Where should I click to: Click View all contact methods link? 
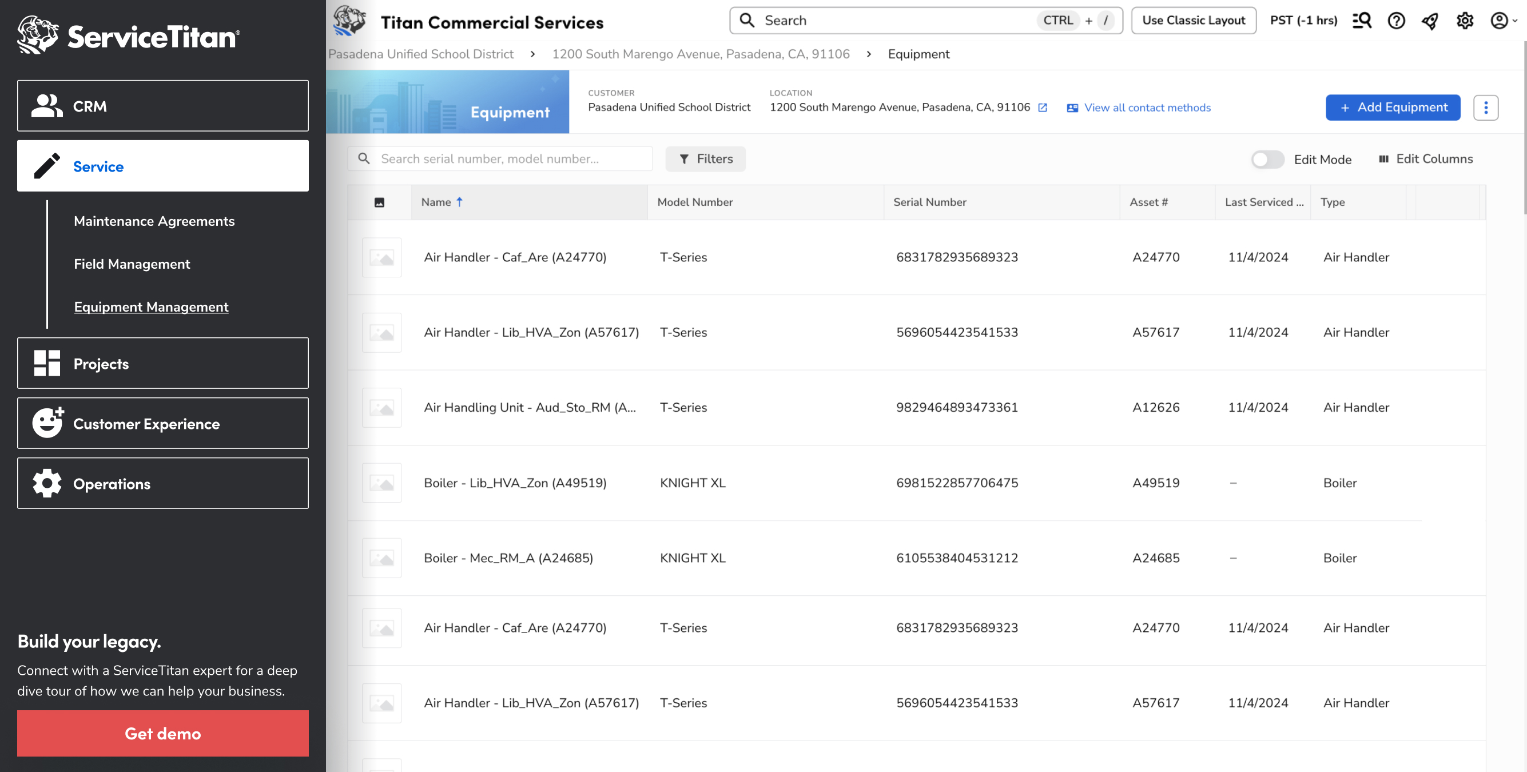[x=1147, y=108]
